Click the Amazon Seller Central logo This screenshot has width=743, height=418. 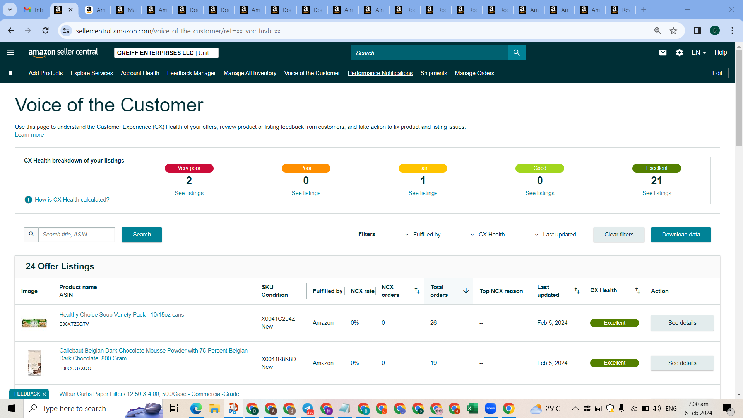click(63, 53)
